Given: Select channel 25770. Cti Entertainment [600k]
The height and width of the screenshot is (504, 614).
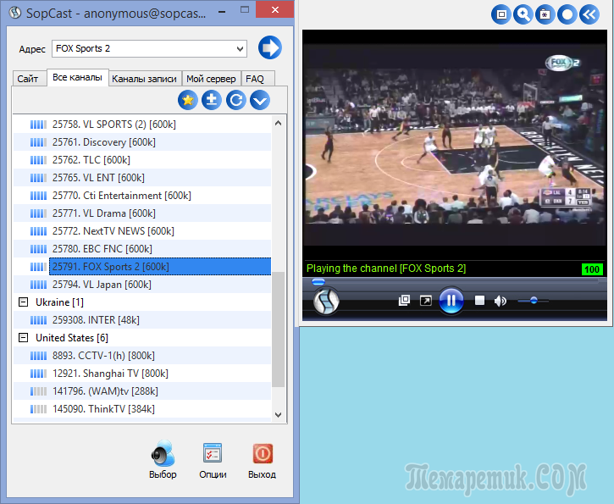Looking at the screenshot, I should point(142,196).
